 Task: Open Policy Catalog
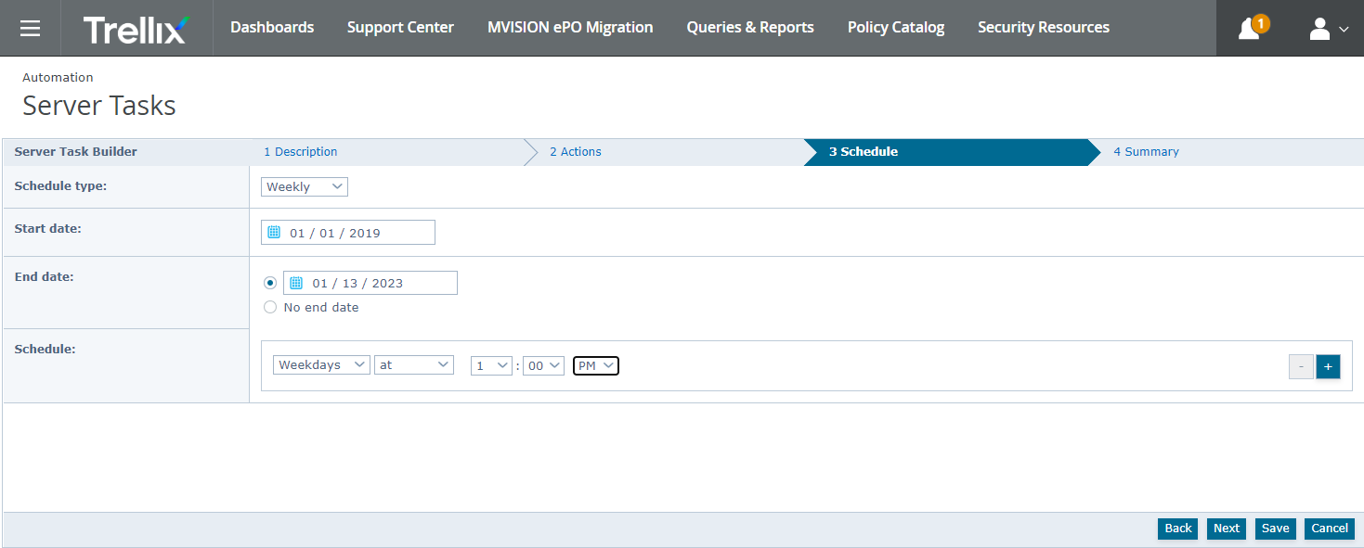[896, 28]
